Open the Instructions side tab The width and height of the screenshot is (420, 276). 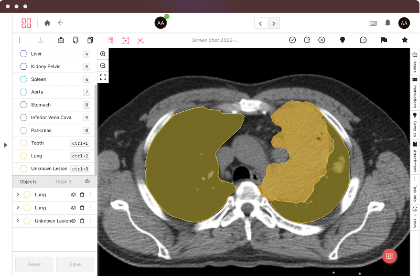point(415,93)
